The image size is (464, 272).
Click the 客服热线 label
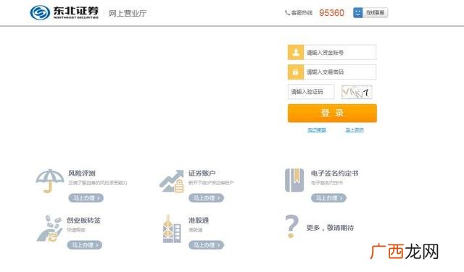click(x=302, y=13)
